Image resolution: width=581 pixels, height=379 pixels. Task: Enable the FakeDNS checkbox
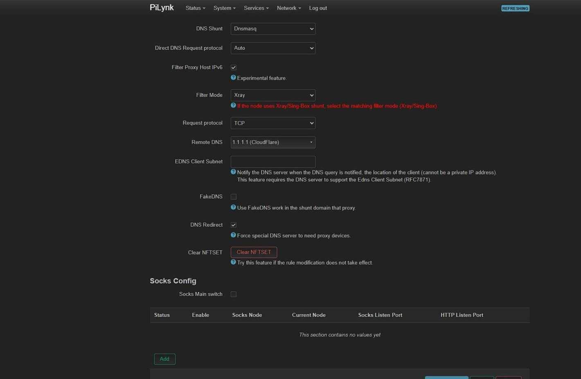pyautogui.click(x=234, y=197)
